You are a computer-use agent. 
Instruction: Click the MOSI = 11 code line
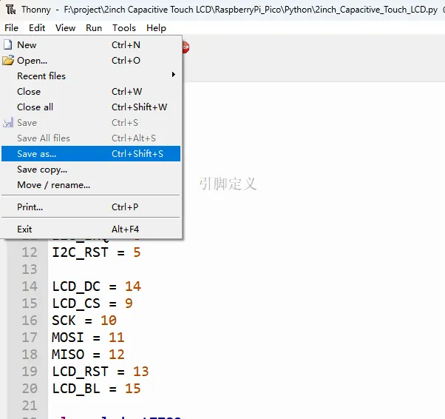(x=88, y=338)
